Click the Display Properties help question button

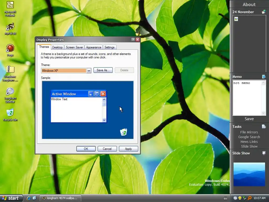(x=133, y=39)
